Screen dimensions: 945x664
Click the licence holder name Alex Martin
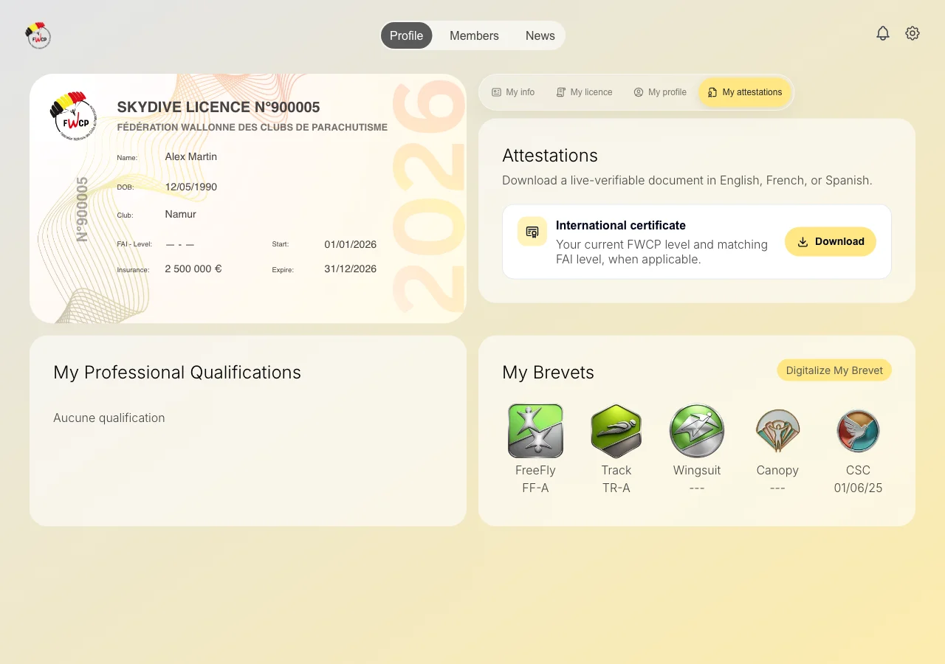point(191,156)
